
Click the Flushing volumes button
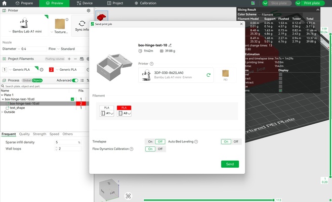pyautogui.click(x=55, y=59)
